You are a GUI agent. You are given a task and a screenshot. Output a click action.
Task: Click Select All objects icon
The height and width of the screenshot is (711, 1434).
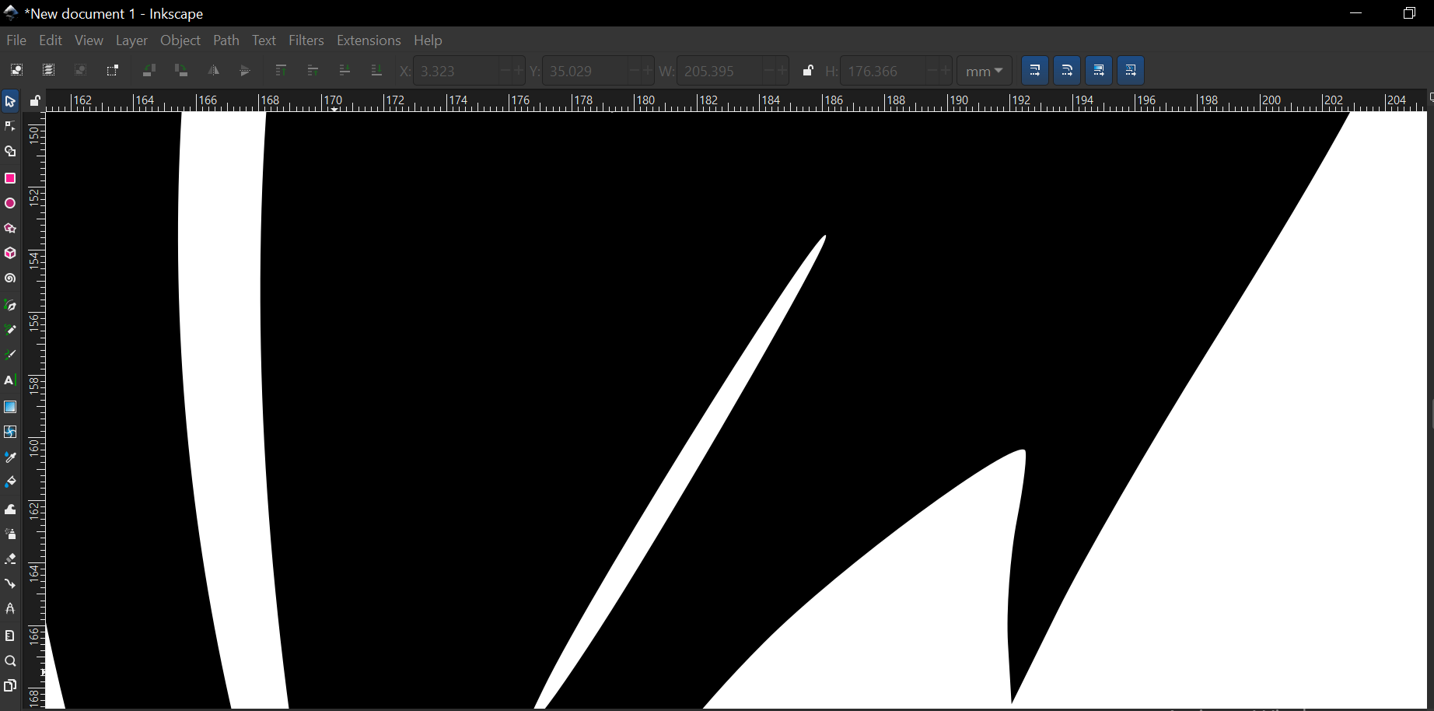point(16,71)
